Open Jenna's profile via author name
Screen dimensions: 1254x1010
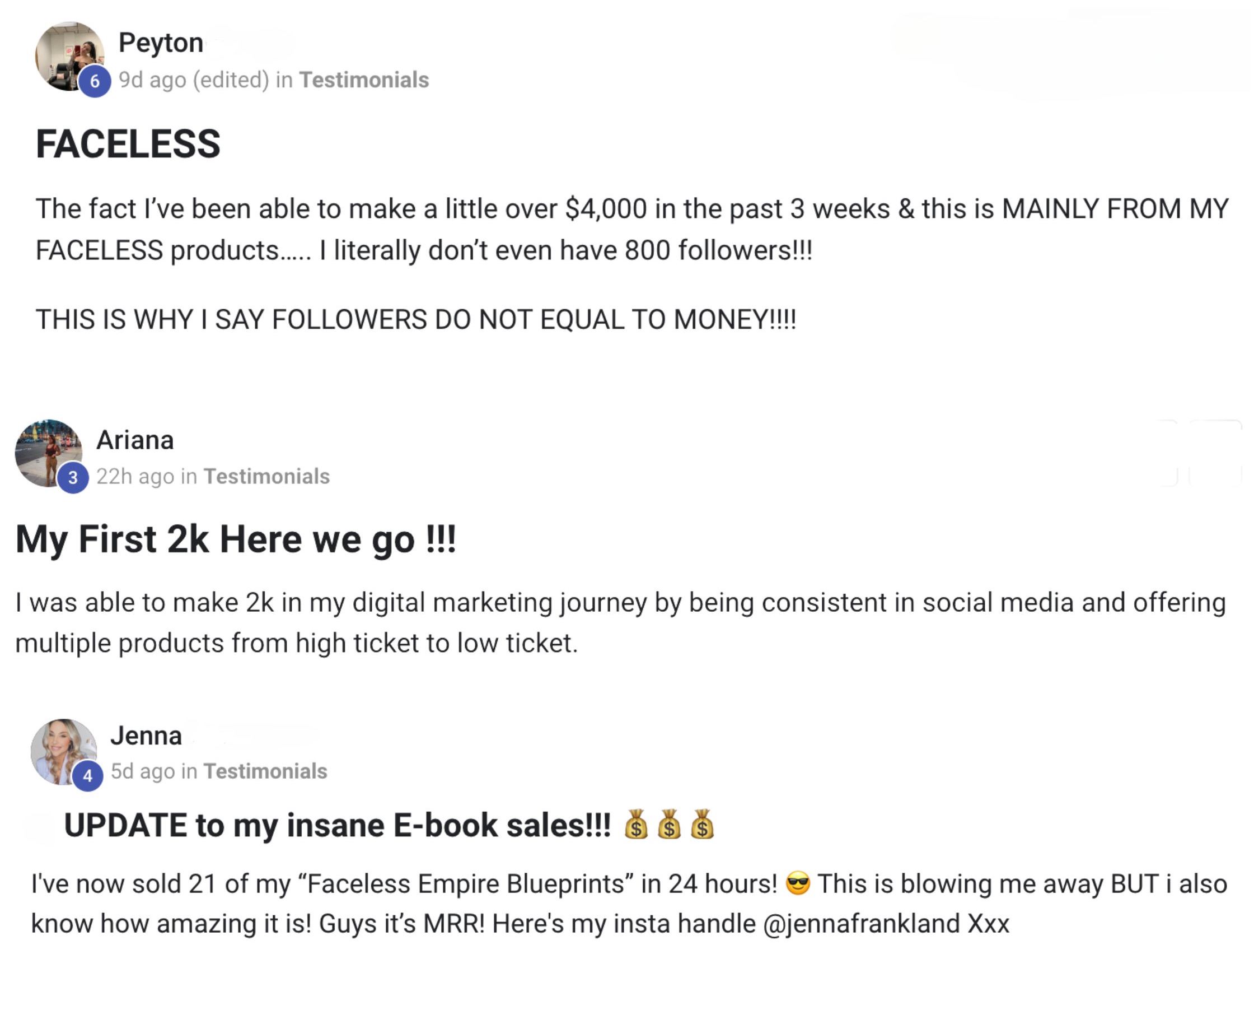(x=146, y=736)
